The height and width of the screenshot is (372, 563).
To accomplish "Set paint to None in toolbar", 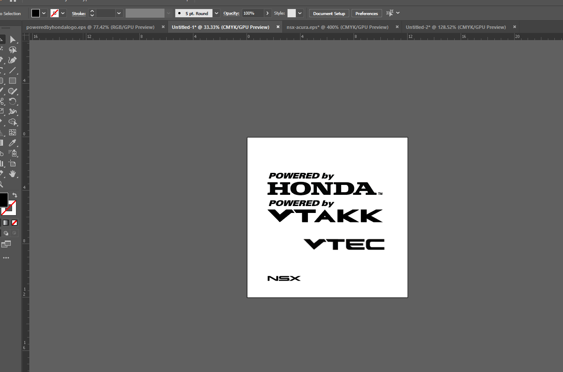I will coord(14,222).
